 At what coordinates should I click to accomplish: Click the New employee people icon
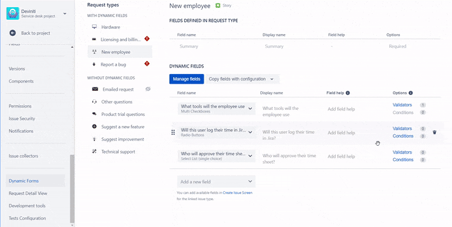coord(94,51)
